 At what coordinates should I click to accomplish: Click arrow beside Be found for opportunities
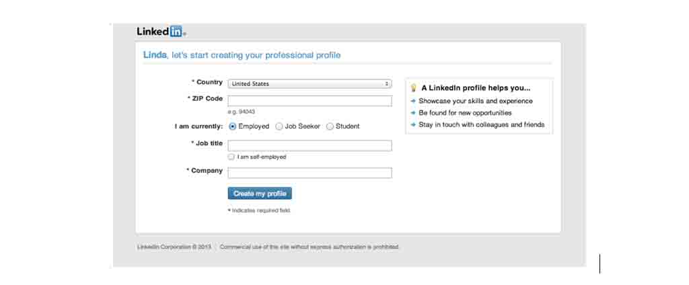(413, 113)
